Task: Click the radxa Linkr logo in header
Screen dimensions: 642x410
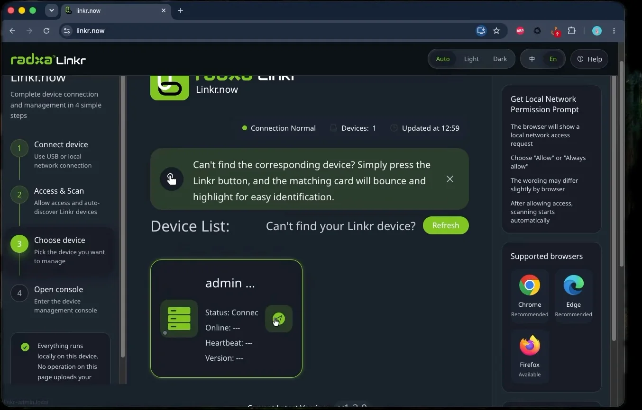Action: pos(48,59)
